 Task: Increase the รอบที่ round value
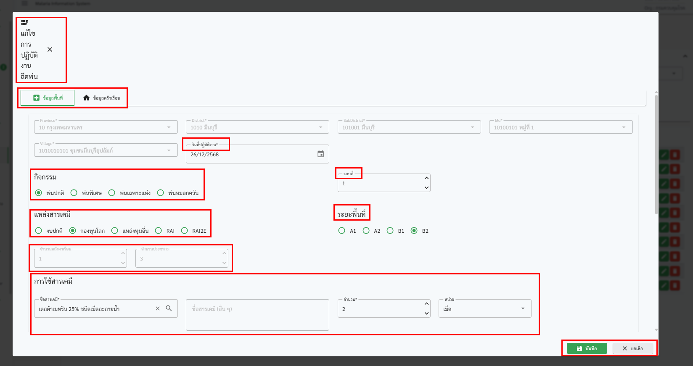[x=426, y=178]
